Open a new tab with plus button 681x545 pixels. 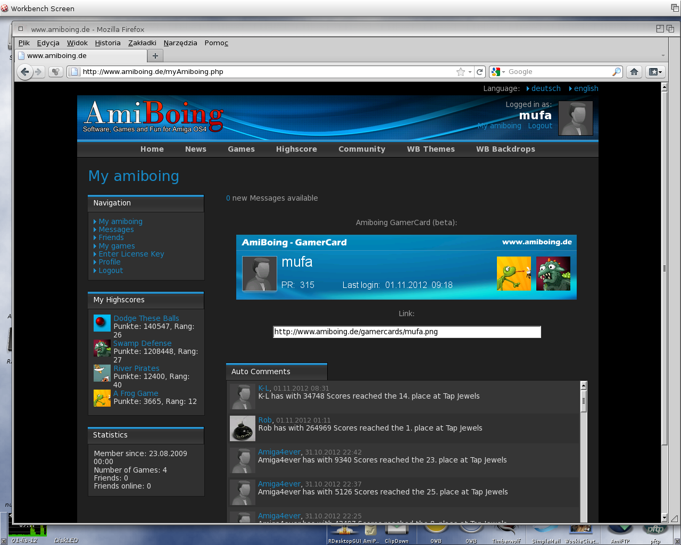[x=155, y=56]
